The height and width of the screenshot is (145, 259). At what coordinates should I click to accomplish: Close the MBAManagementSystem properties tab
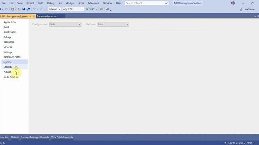34,17
